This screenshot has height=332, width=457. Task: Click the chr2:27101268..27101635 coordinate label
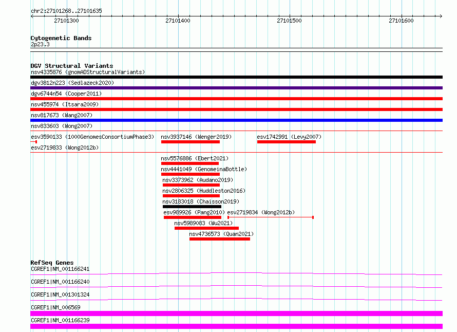[66, 11]
